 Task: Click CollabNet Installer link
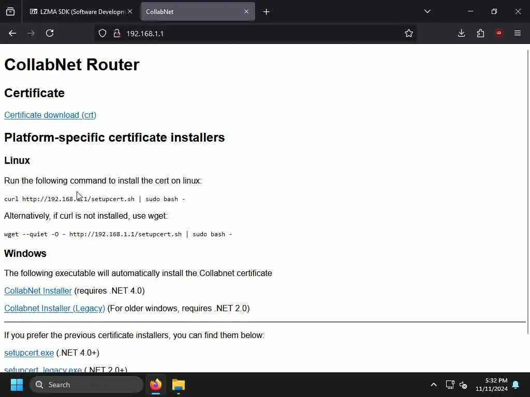click(x=38, y=291)
